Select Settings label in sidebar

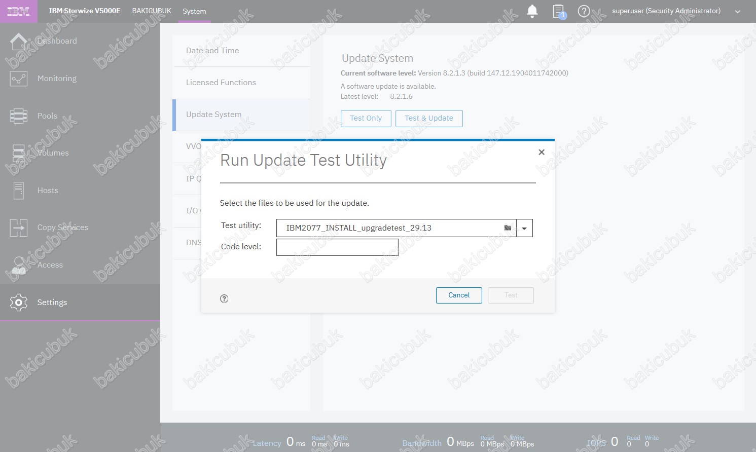click(52, 303)
